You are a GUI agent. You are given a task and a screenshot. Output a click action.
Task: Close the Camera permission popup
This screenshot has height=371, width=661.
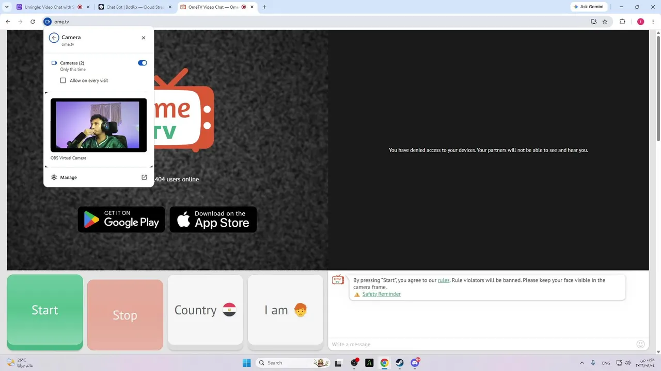pyautogui.click(x=144, y=38)
